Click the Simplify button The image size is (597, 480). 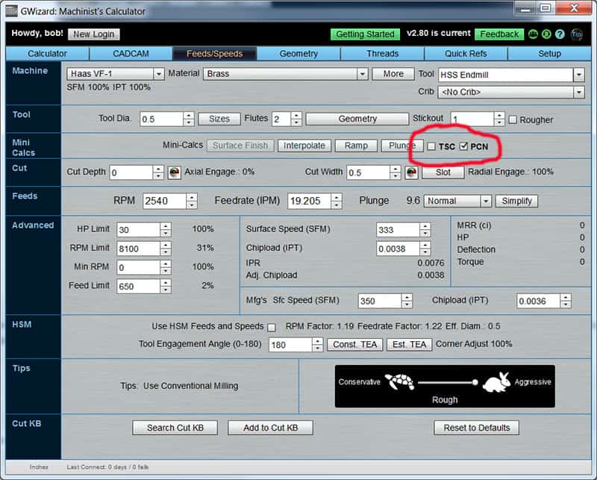[516, 201]
